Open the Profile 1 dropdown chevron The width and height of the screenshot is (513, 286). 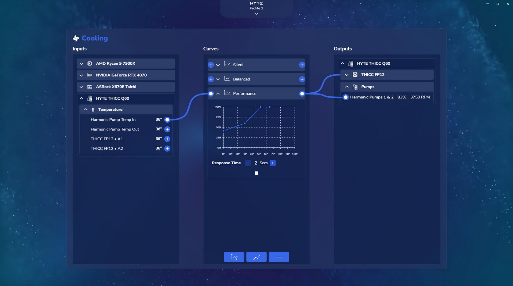256,14
